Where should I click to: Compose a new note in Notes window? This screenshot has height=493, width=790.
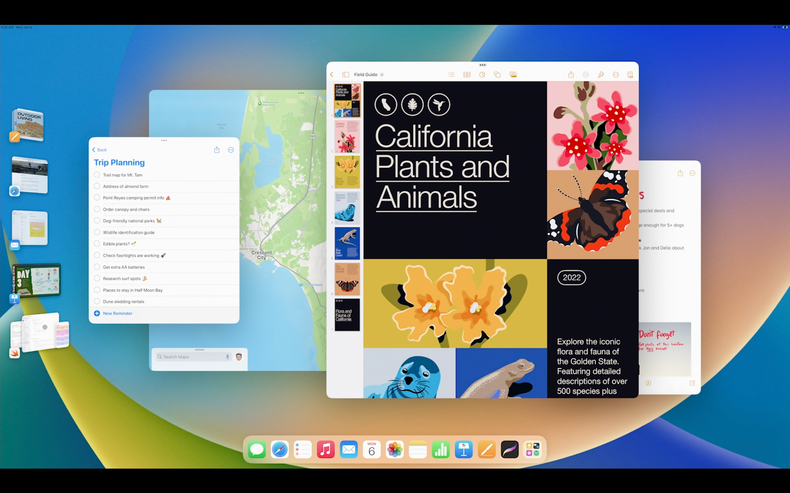[x=692, y=383]
